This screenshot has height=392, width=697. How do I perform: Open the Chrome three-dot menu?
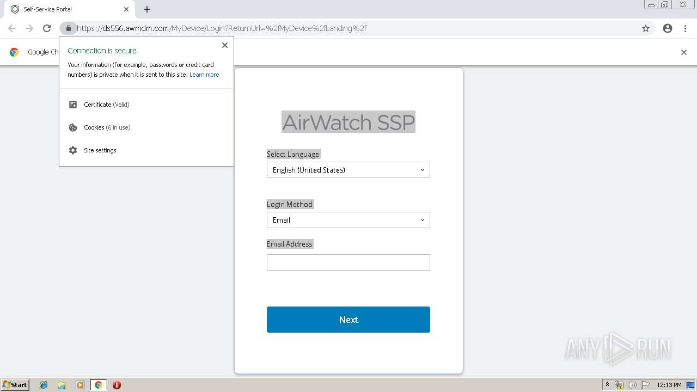pyautogui.click(x=685, y=28)
